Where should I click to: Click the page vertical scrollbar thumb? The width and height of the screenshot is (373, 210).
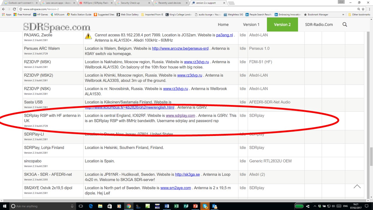point(371,157)
